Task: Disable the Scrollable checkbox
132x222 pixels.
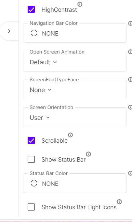Action: (31, 140)
